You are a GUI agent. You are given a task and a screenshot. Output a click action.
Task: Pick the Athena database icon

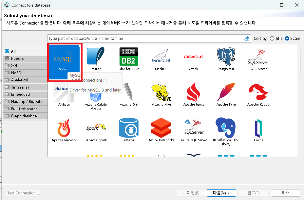(x=129, y=130)
